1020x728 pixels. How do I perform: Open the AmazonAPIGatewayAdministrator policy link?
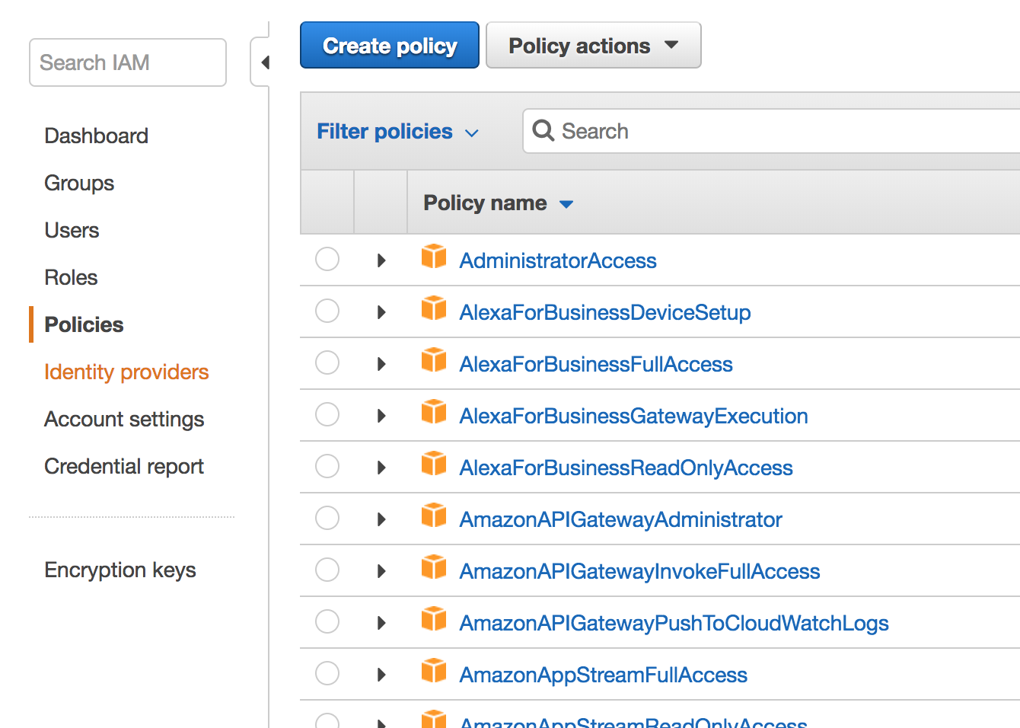pos(621,519)
